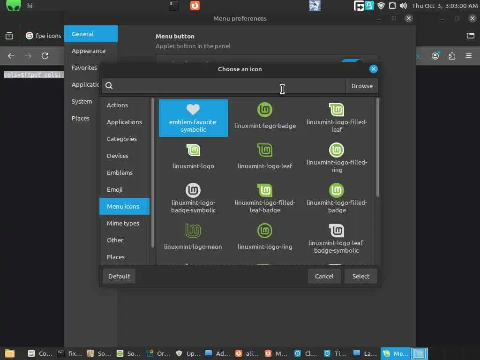
Task: Choose the linuxmint-logo-filled-leaf-badge icon
Action: click(x=265, y=198)
